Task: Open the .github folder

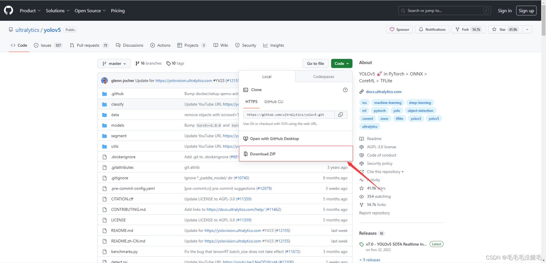Action: [x=117, y=94]
